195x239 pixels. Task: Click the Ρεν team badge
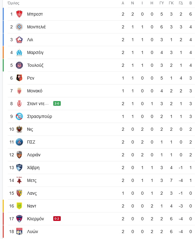tap(19, 78)
